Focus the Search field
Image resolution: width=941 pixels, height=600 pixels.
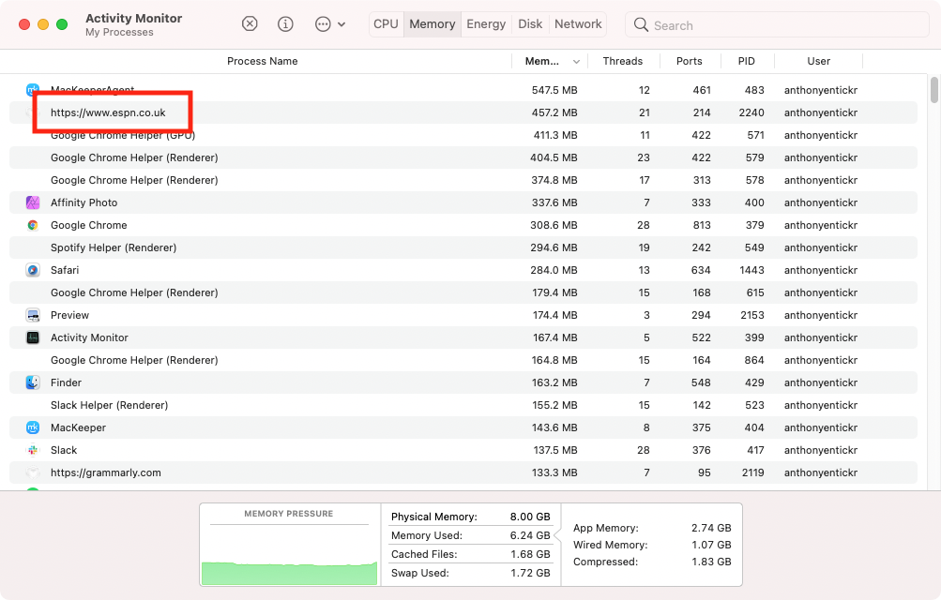(778, 25)
